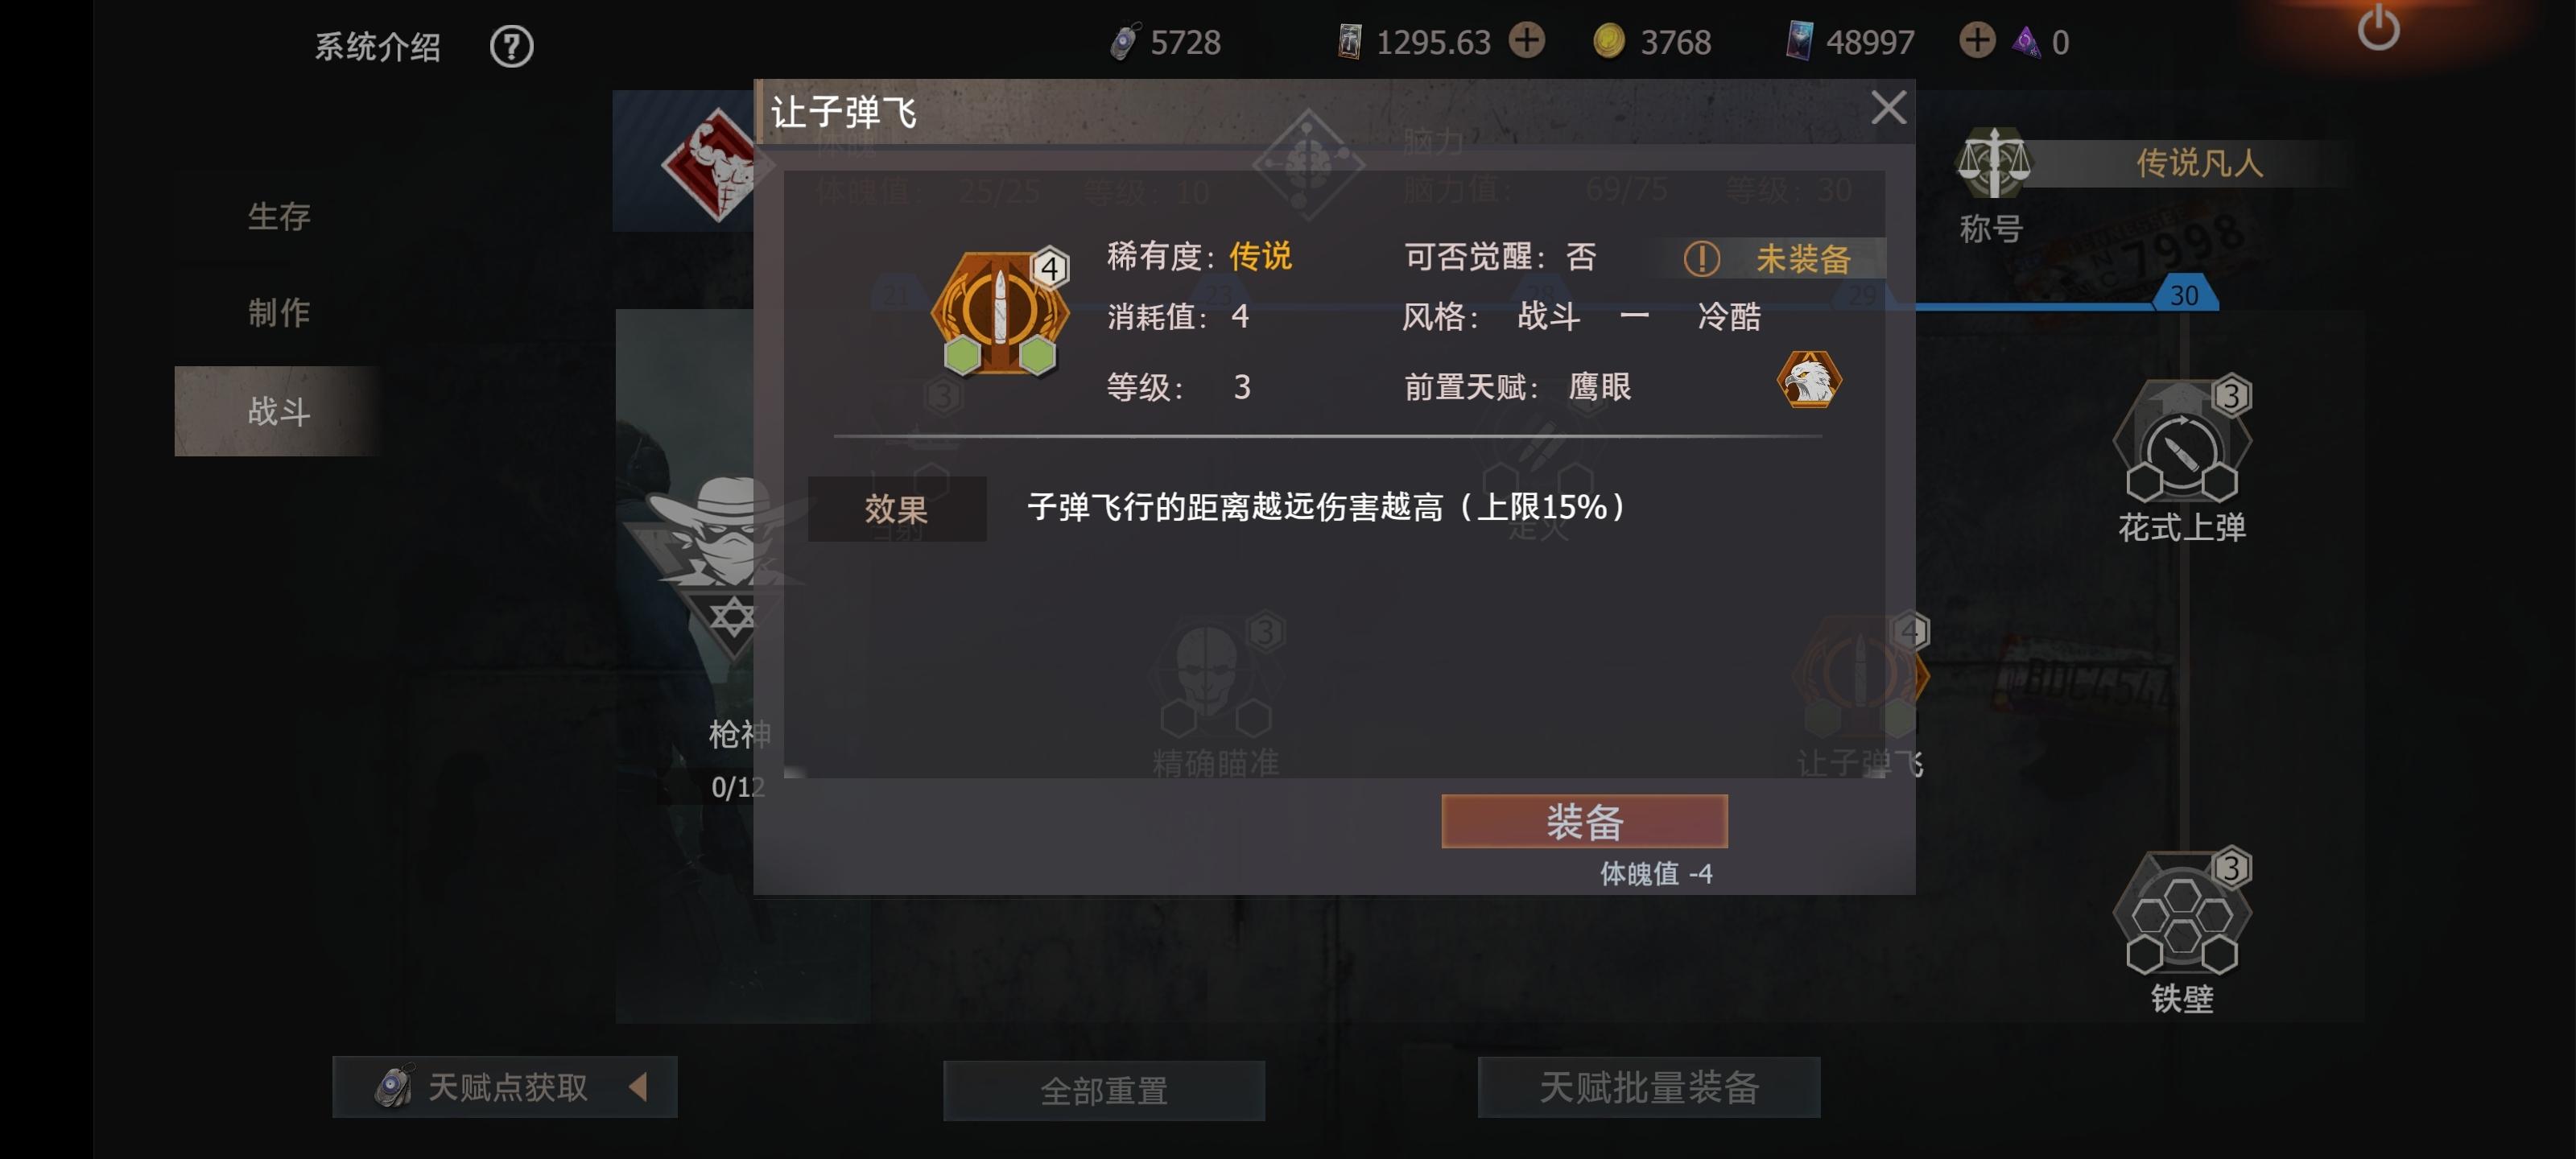Close the 让子弹飞 talent dialog
Screen dimensions: 2576x1159
(x=1887, y=108)
